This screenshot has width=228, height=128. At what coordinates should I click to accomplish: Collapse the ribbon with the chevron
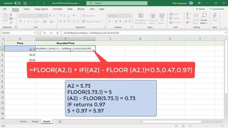coord(226,27)
